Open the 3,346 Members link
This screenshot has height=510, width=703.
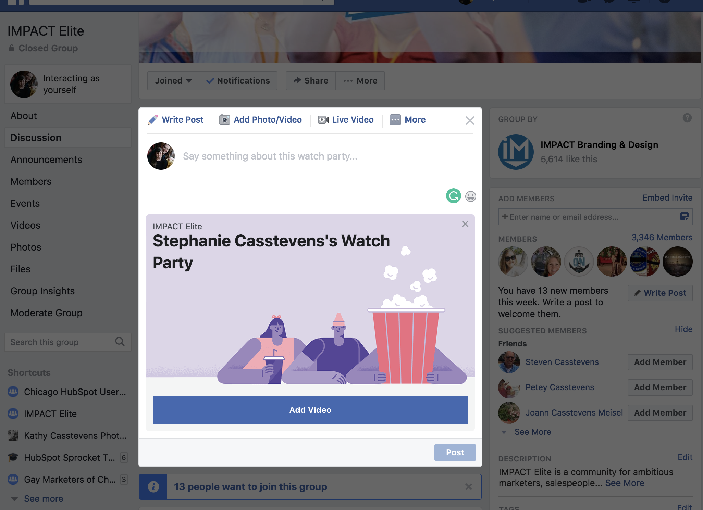point(662,238)
